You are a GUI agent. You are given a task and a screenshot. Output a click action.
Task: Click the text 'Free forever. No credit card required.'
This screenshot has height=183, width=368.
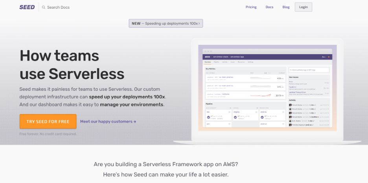(48, 134)
